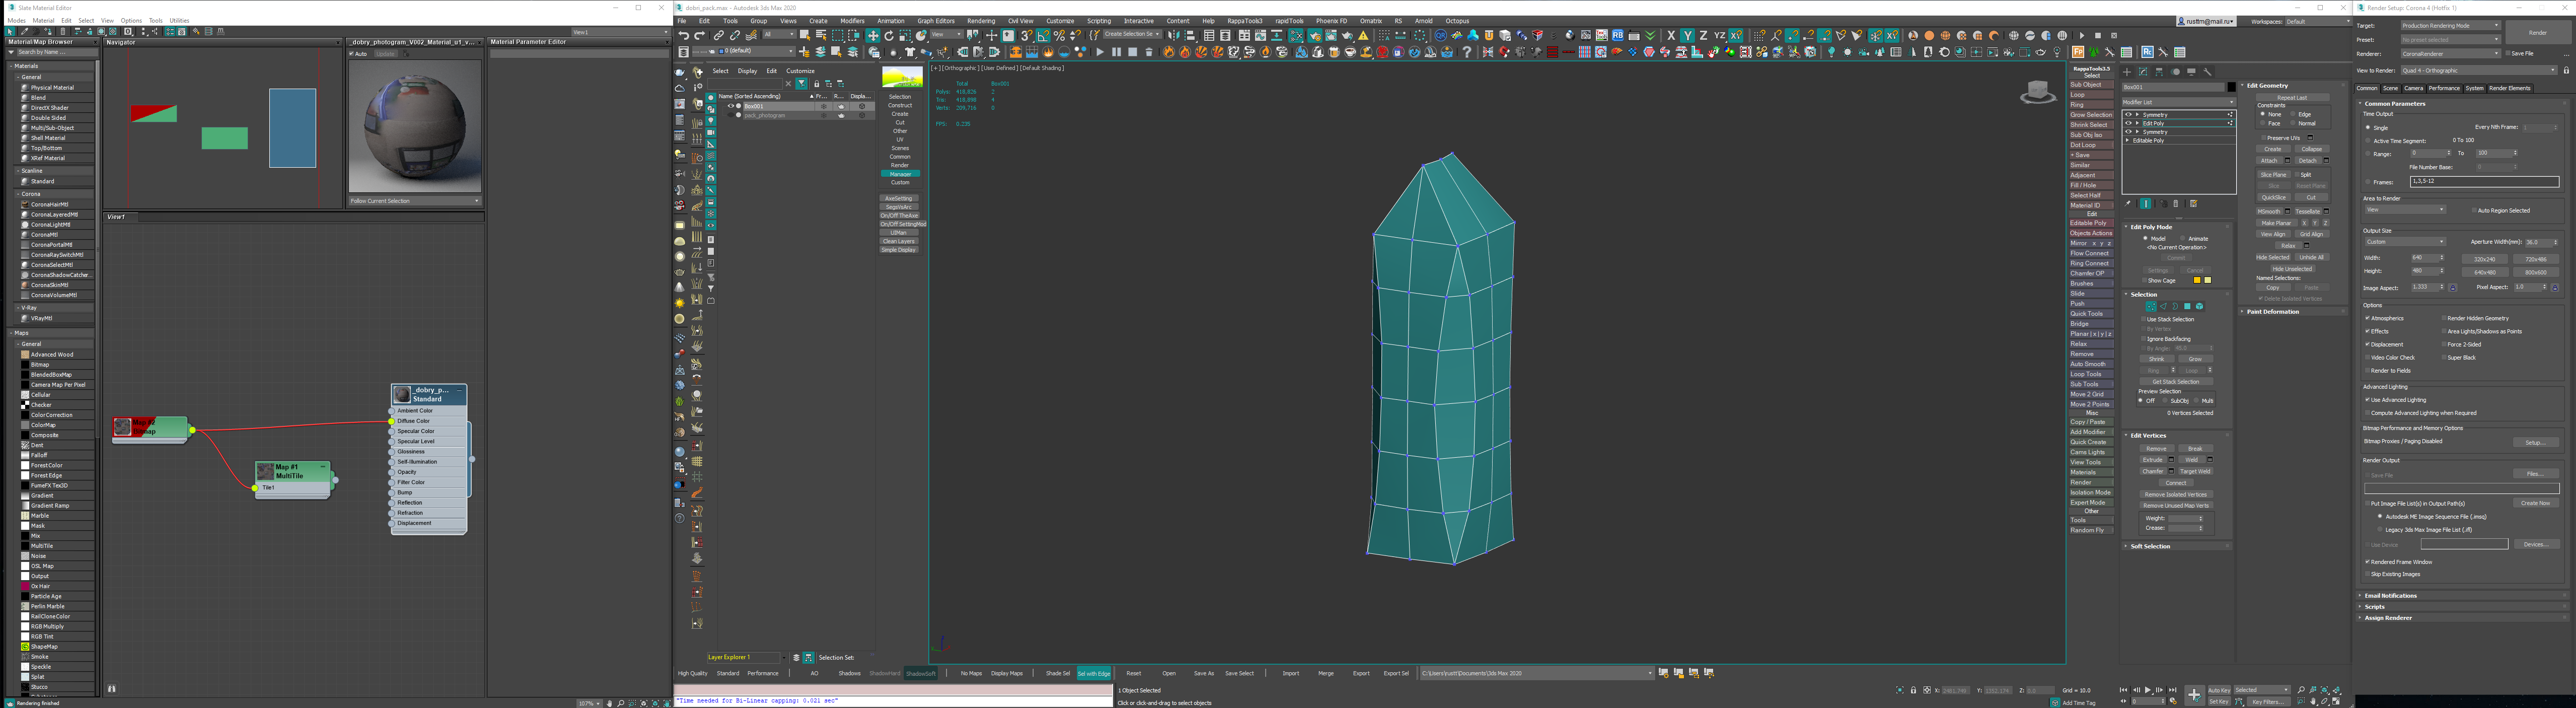Click the lock icon beside View to Render
Screen dimensions: 2576x708
[x=2566, y=71]
